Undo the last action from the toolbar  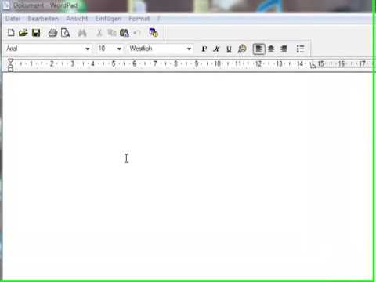coord(137,33)
